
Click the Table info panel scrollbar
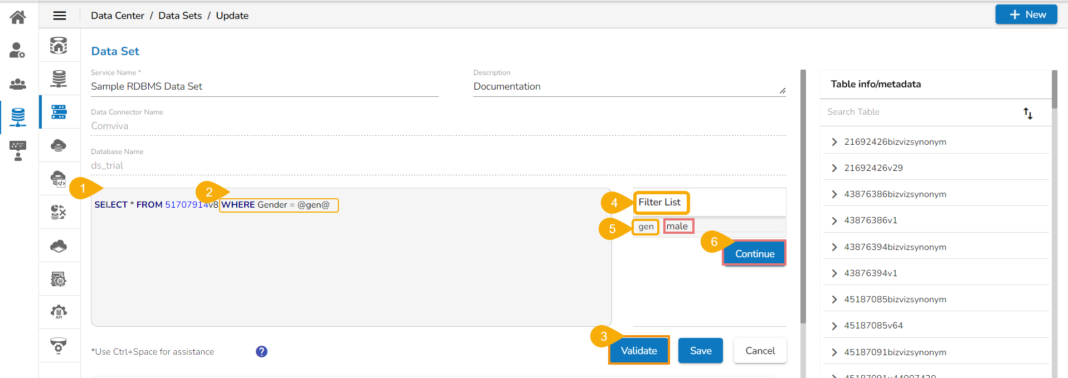pyautogui.click(x=1054, y=89)
